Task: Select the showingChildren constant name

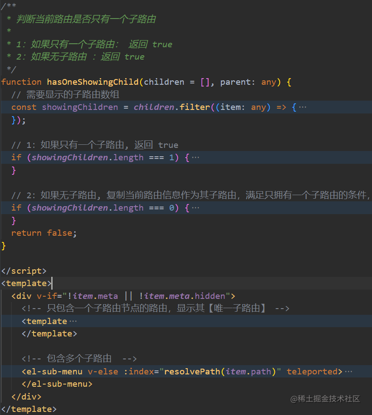Action: (80, 107)
